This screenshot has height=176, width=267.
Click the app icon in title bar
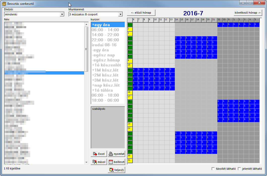coord(4,4)
